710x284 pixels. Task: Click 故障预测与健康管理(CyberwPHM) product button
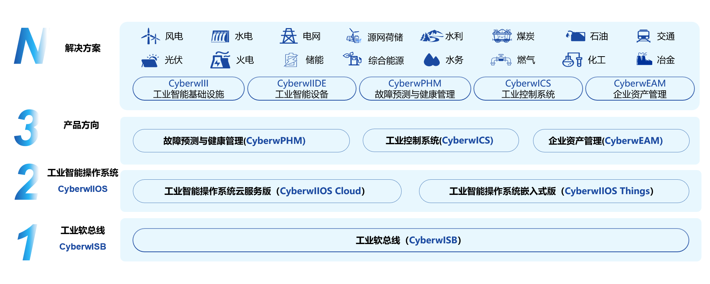point(241,141)
